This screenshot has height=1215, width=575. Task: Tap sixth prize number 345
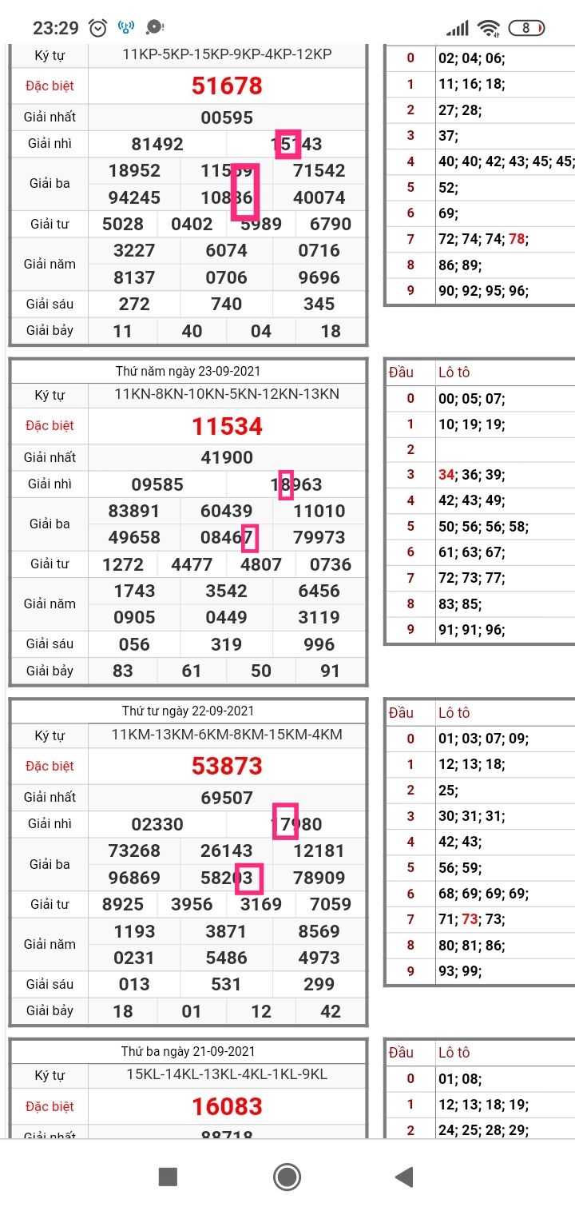click(x=319, y=304)
